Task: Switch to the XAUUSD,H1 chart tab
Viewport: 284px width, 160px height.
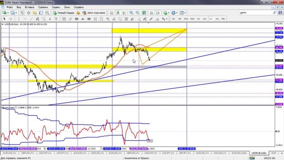Action: click(x=220, y=153)
